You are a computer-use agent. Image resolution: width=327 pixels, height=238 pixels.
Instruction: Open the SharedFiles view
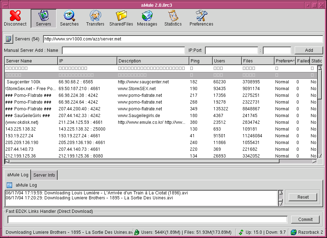point(121,18)
